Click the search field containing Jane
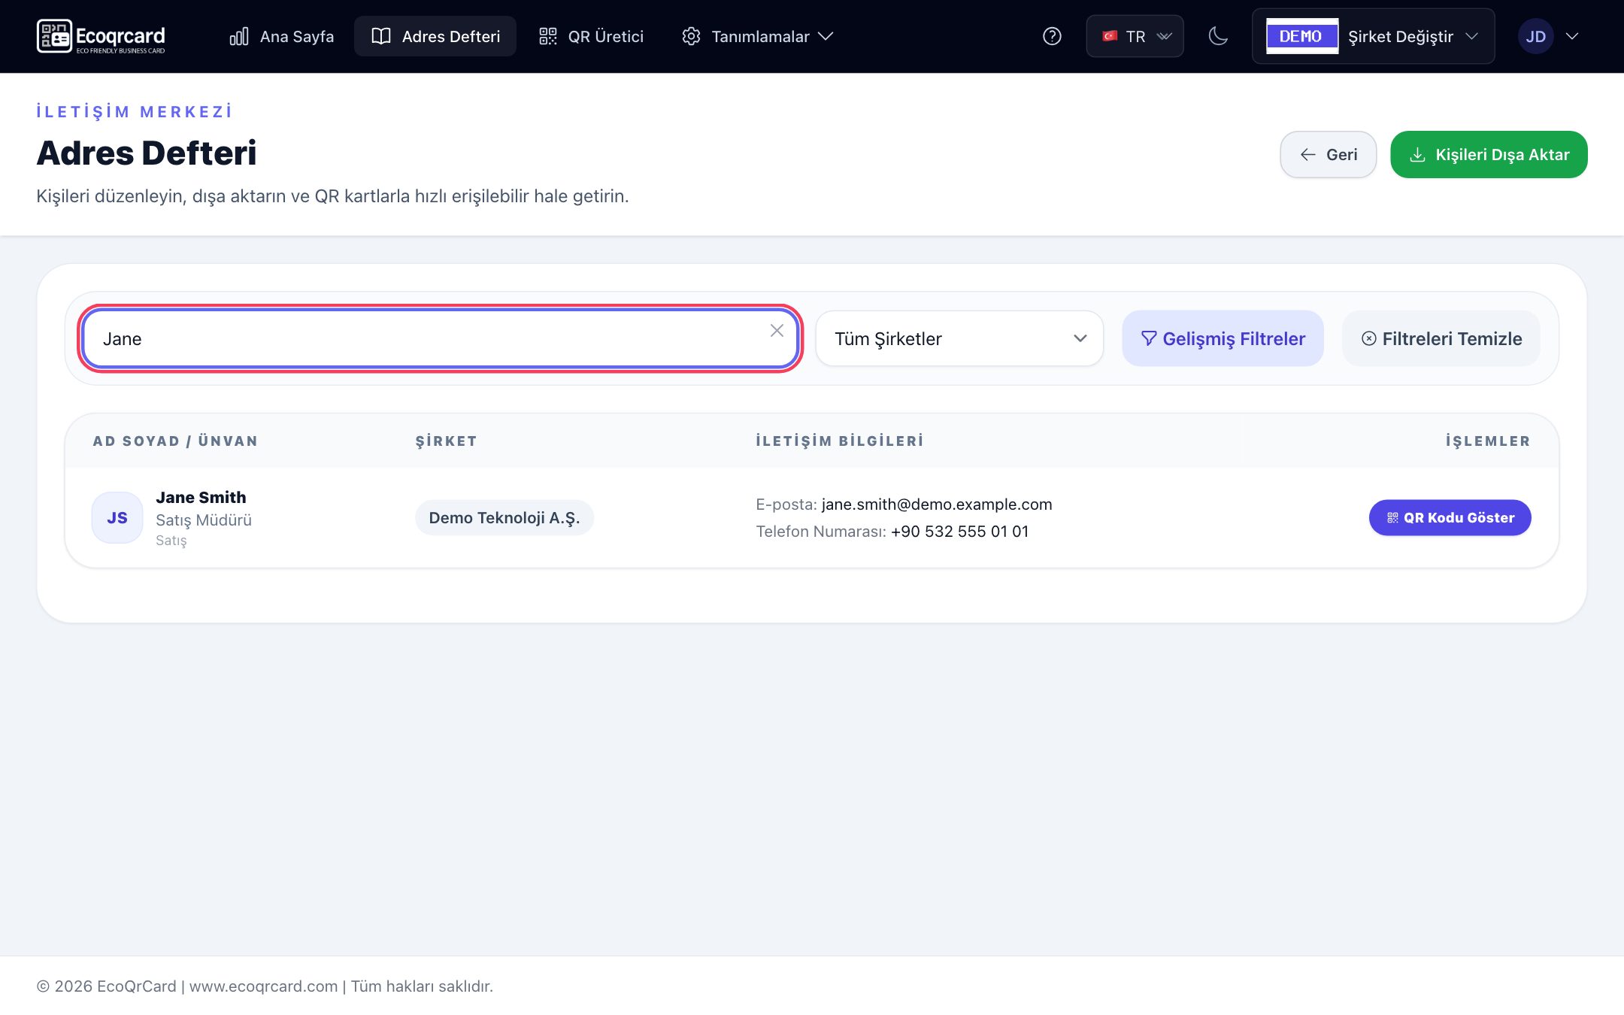 click(440, 338)
